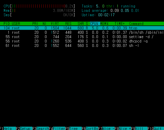Click the SHR value 176
This screenshot has height=130, width=164.
(x=81, y=37)
